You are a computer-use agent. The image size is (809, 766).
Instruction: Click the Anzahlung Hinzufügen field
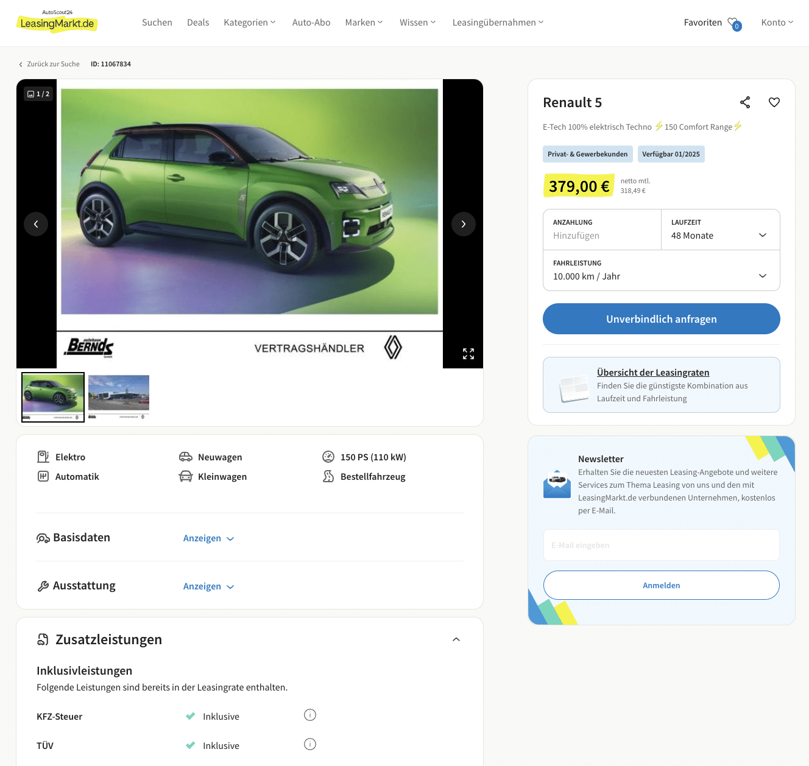(602, 230)
